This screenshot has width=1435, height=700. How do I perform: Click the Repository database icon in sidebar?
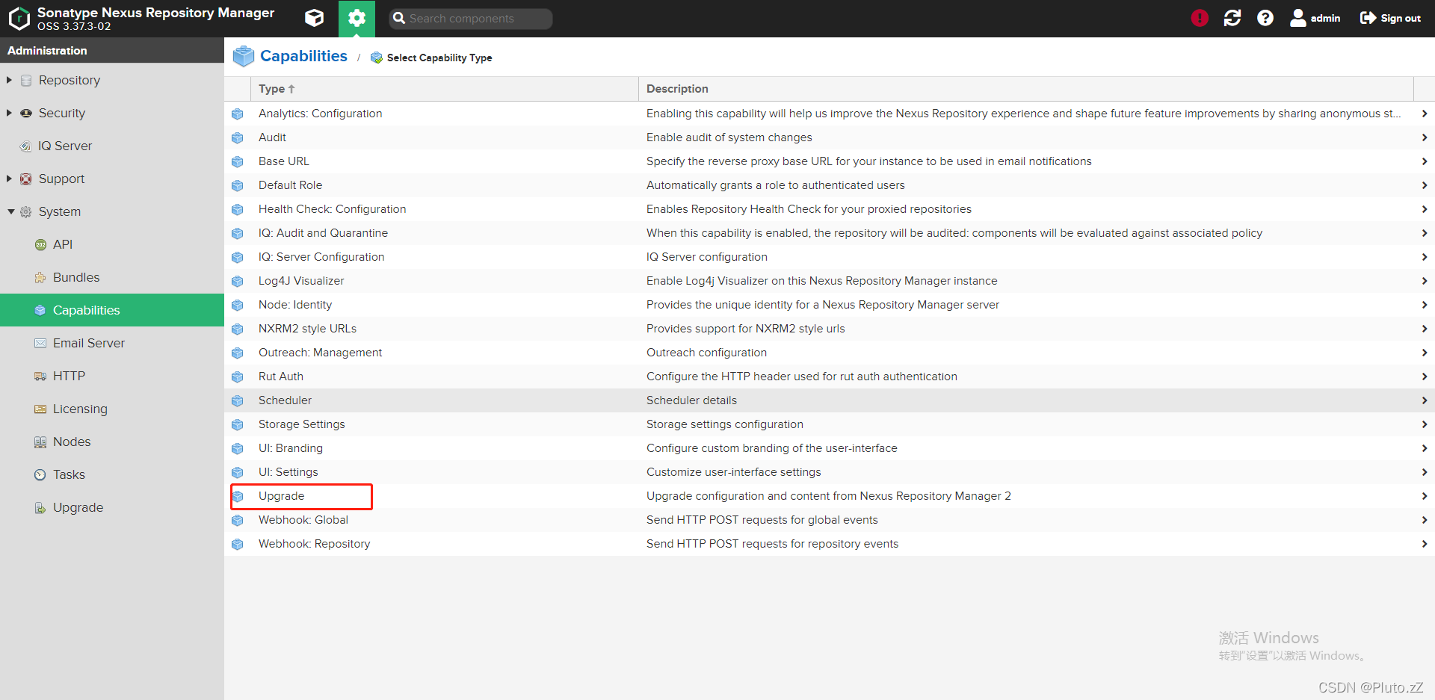tap(26, 80)
